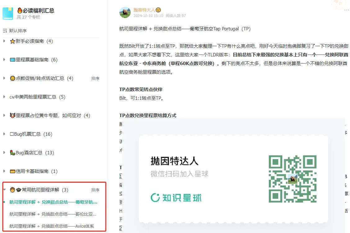Click the ticket icon of 里程票基础指南

tap(12, 60)
